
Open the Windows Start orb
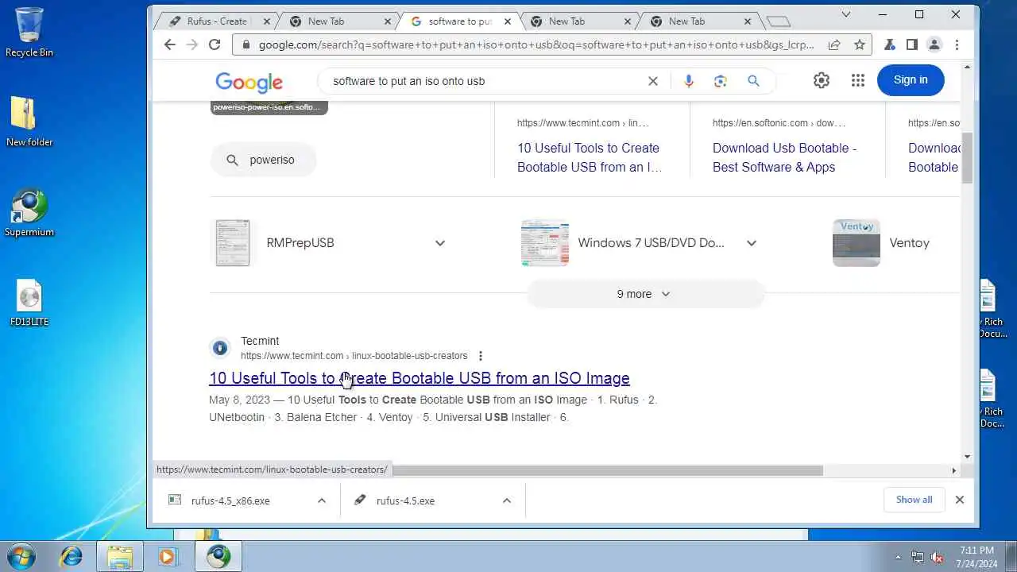tap(21, 556)
